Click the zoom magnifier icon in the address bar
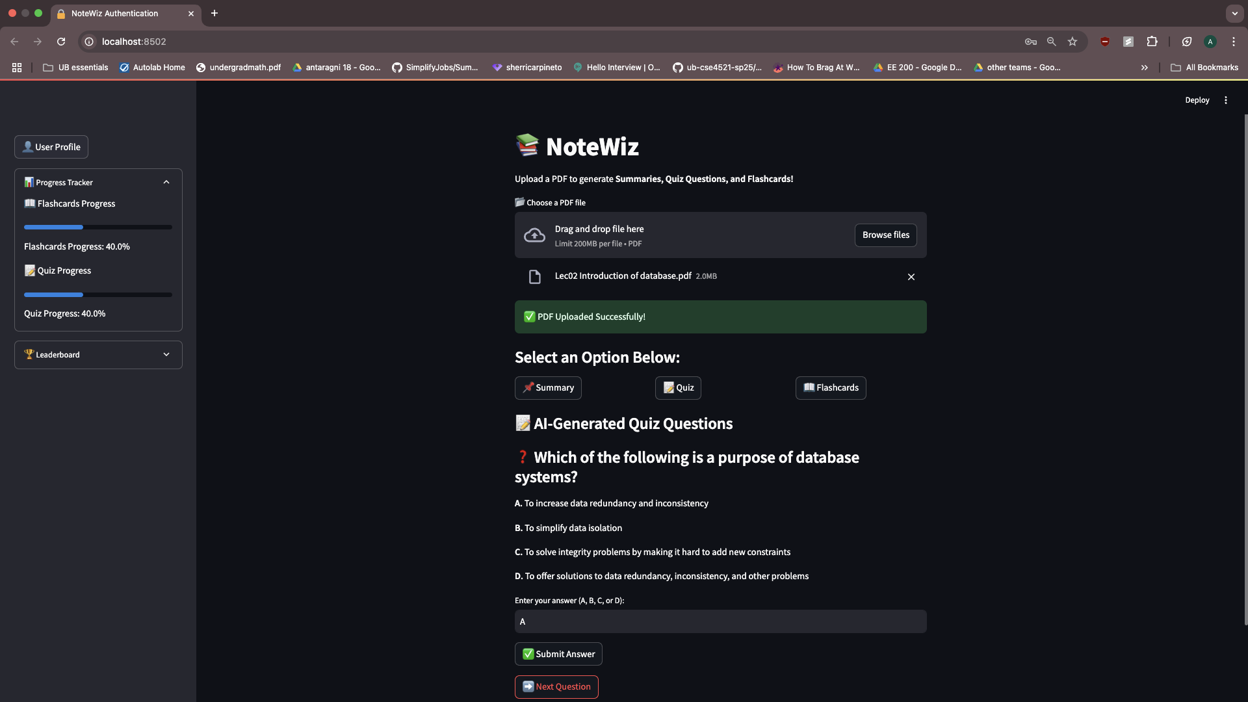 1051,42
